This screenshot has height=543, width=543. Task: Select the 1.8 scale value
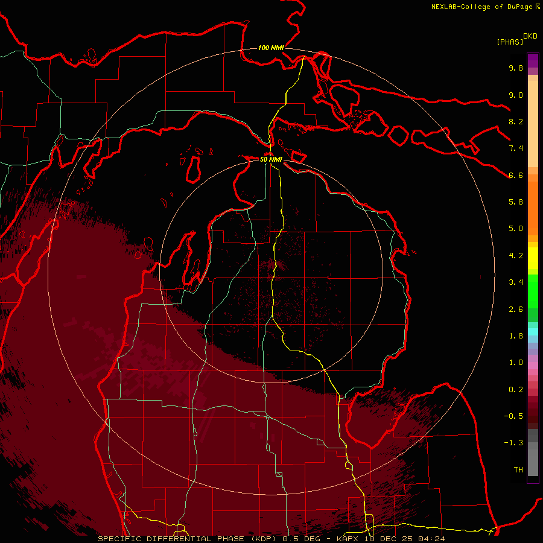pyautogui.click(x=516, y=336)
